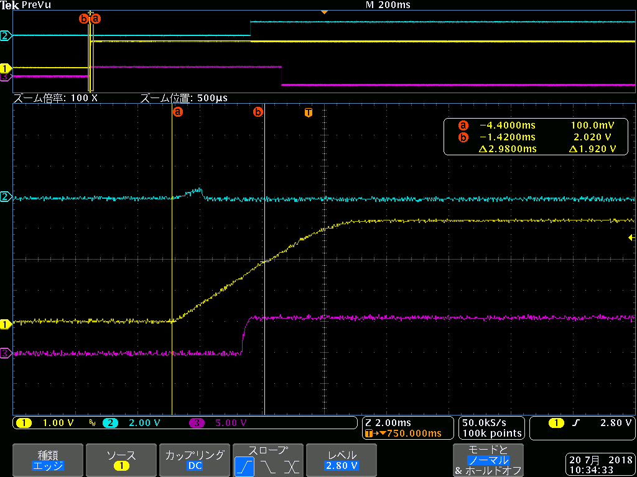Select the レベル 2.80 V level button

coord(342,460)
